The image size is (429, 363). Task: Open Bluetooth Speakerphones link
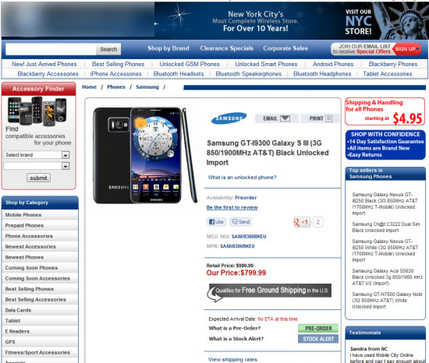248,74
